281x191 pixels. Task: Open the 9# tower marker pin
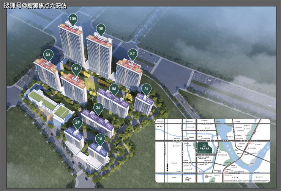[x=101, y=29]
